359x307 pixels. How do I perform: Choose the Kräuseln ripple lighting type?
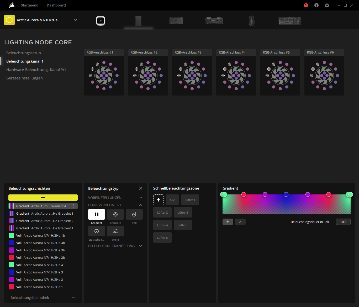pyautogui.click(x=115, y=214)
